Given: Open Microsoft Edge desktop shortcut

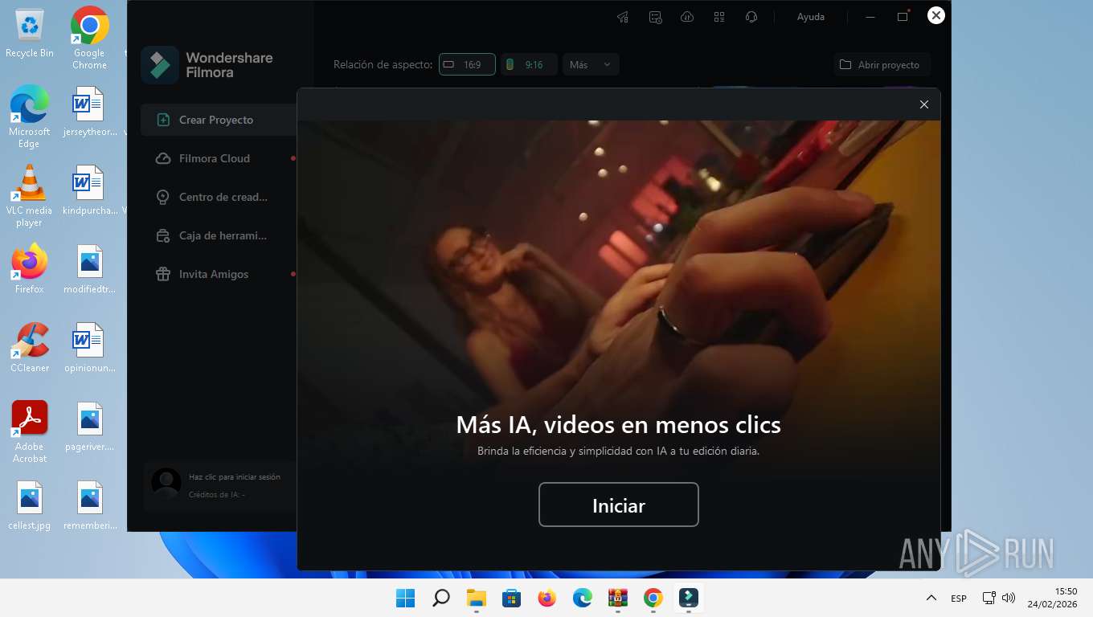Looking at the screenshot, I should tap(30, 116).
